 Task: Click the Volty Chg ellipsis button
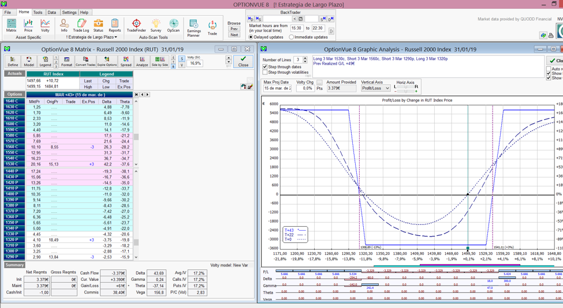tap(319, 83)
